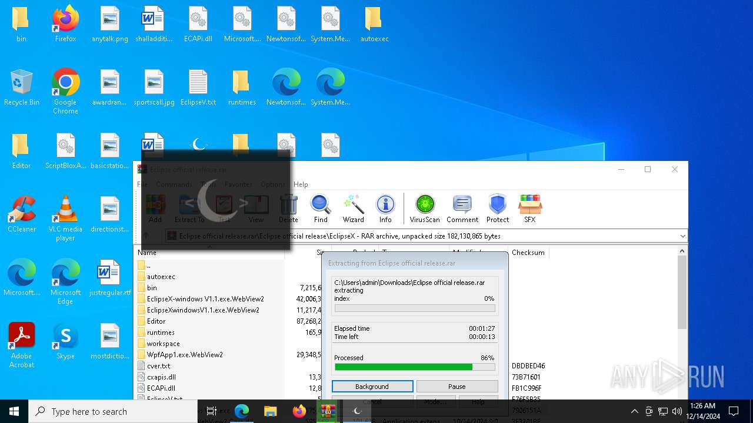Click the Info toolbar icon
Screen dimensions: 753x423
pyautogui.click(x=385, y=209)
